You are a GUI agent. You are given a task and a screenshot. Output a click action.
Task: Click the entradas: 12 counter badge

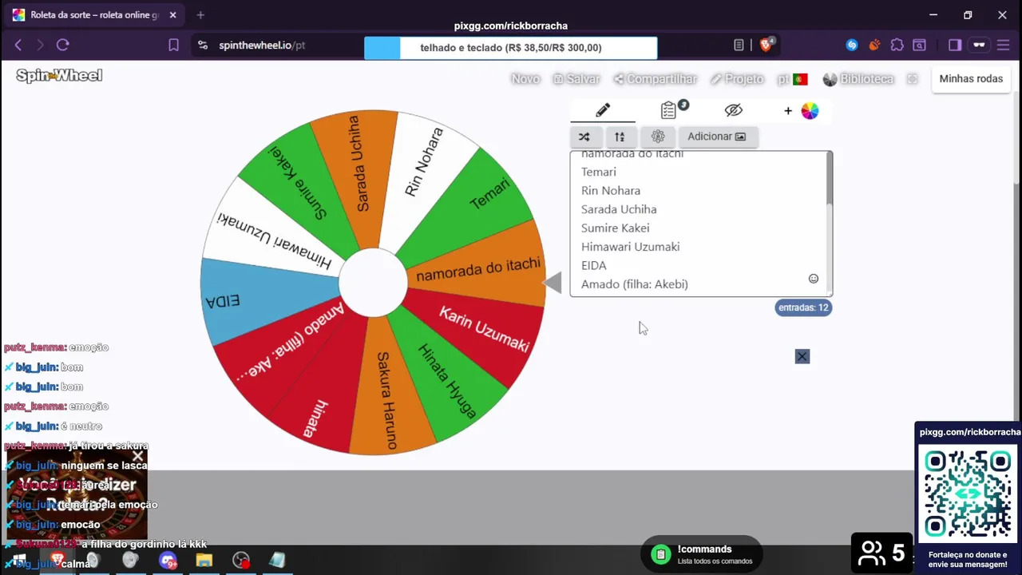pyautogui.click(x=803, y=307)
